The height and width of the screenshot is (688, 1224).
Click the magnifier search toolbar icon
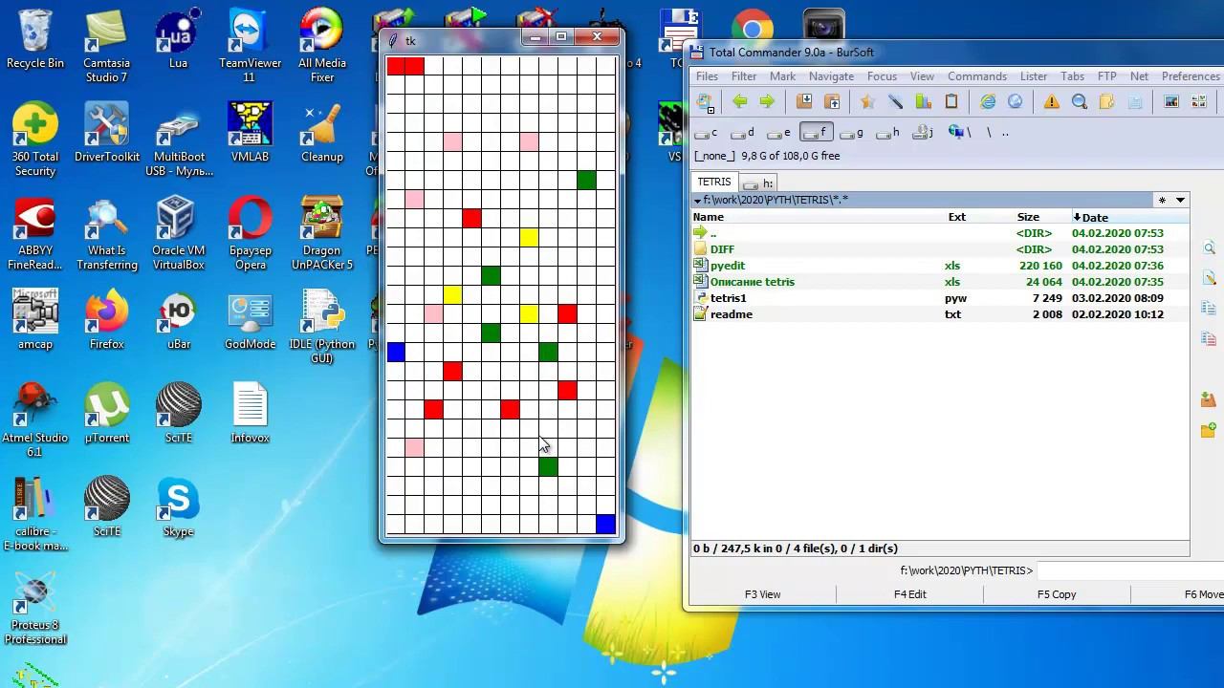coord(1080,101)
